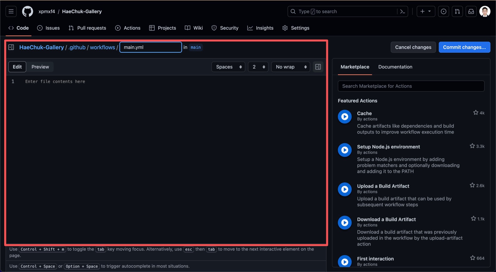This screenshot has height=272, width=496.
Task: Switch to the Code tab
Action: [x=18, y=28]
